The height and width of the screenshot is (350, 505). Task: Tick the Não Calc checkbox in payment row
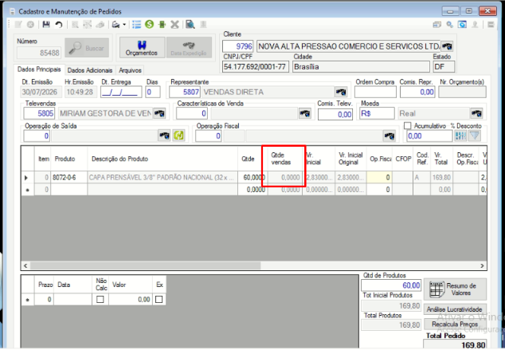(x=100, y=300)
